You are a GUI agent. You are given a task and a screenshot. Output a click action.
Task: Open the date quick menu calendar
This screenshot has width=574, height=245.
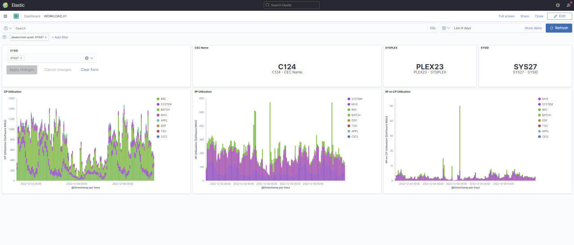click(x=446, y=28)
